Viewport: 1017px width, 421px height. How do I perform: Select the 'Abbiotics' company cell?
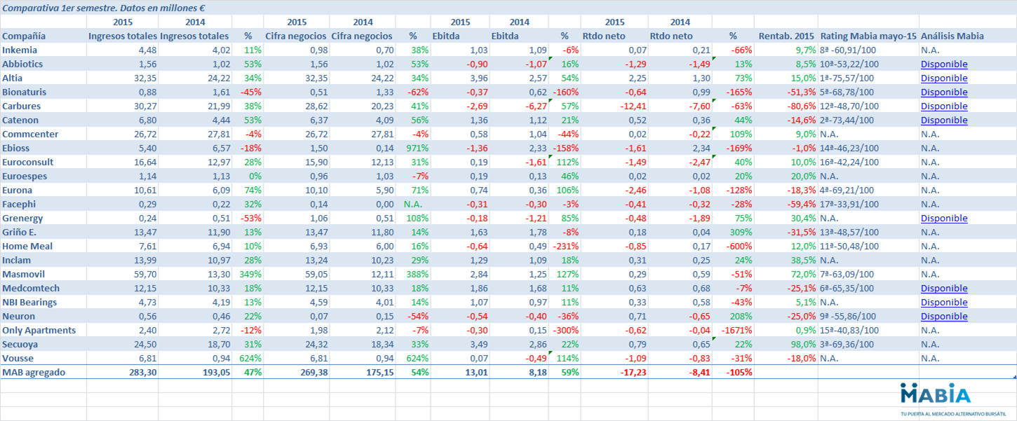22,64
